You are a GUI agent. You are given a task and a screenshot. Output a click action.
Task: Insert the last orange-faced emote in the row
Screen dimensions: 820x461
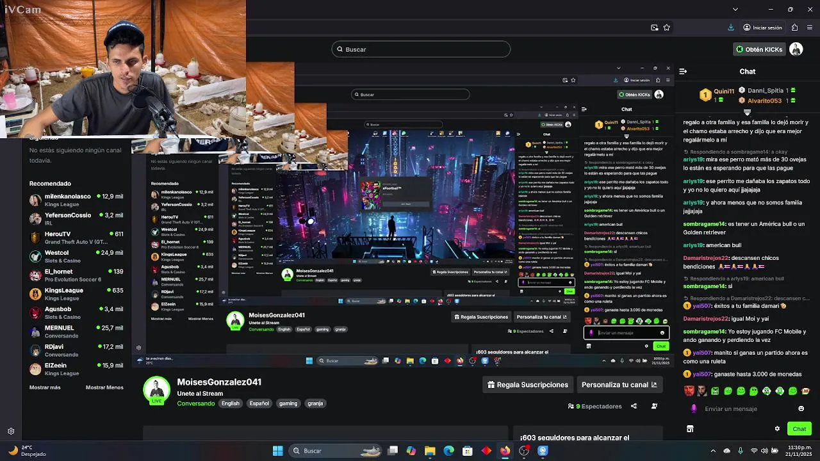[x=806, y=391]
